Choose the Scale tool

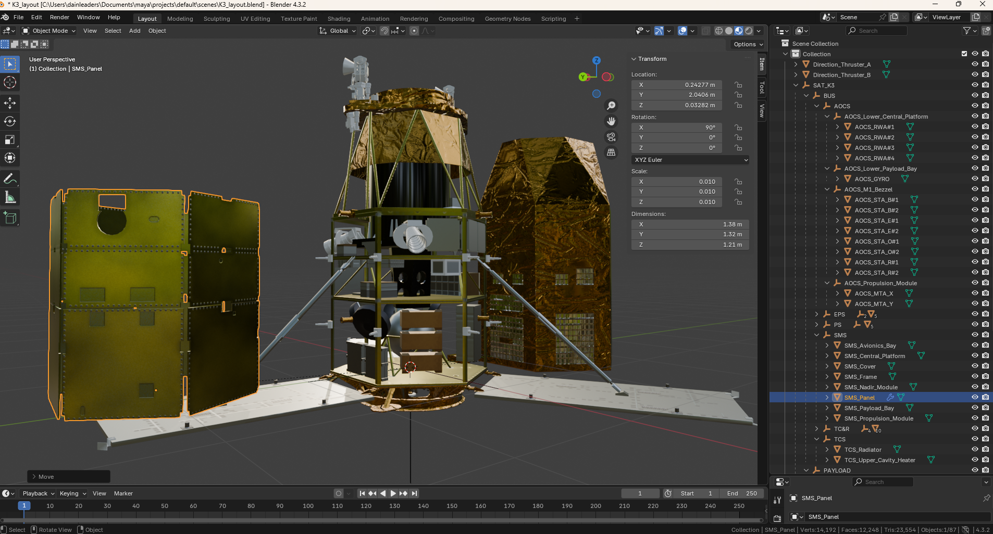[x=10, y=139]
